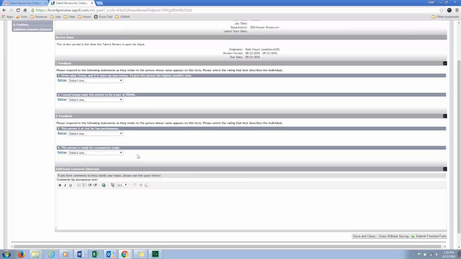The width and height of the screenshot is (461, 259).
Task: Go forward in browser
Action: (11, 10)
